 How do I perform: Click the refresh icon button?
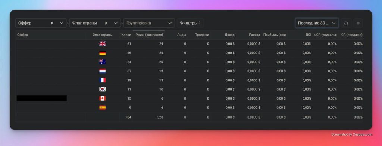point(346,23)
